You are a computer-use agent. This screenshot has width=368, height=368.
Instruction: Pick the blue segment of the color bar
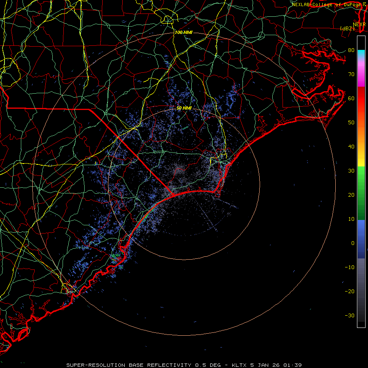coord(361,239)
